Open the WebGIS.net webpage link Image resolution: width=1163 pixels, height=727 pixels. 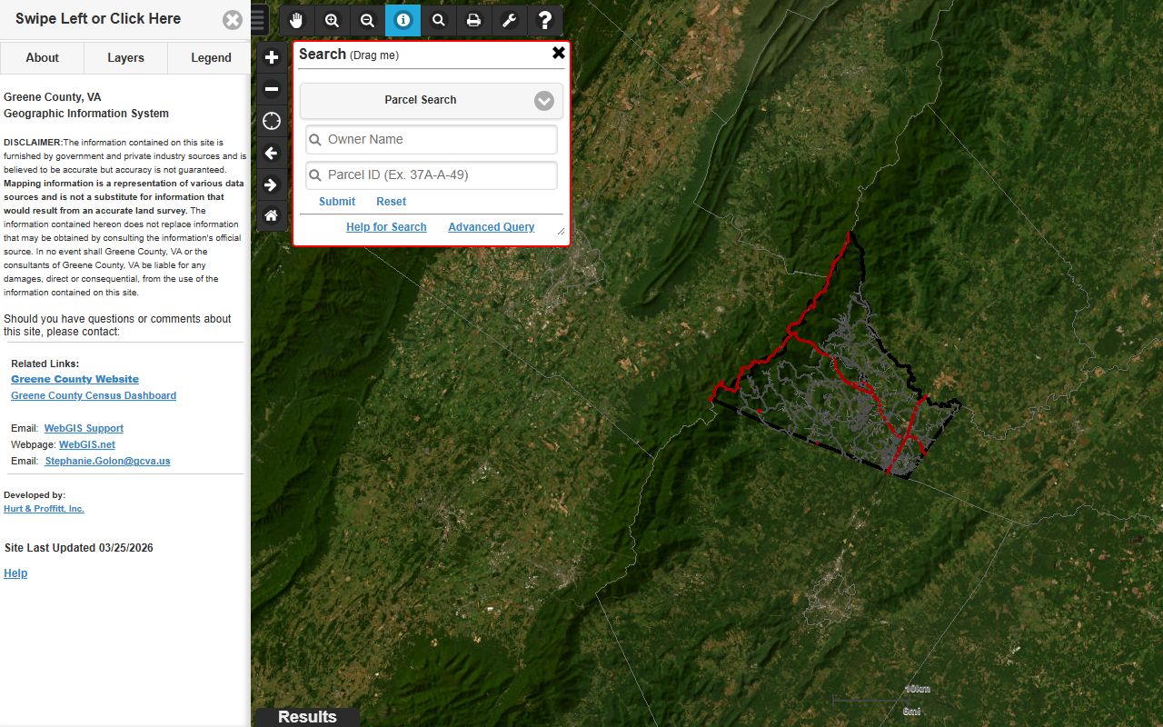coord(87,444)
